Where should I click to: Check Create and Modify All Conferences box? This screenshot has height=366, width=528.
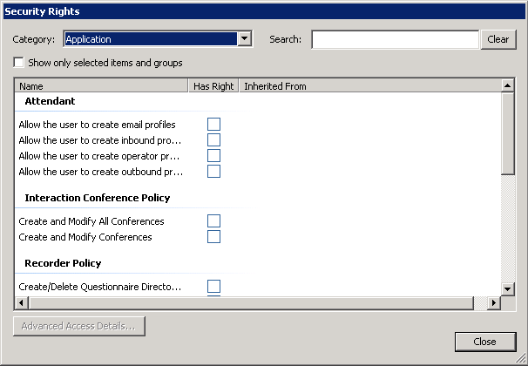[x=213, y=221]
